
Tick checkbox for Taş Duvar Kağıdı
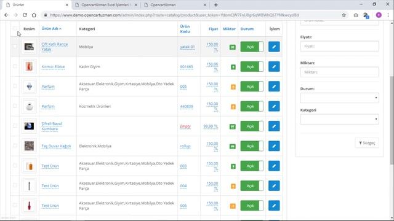click(15, 145)
